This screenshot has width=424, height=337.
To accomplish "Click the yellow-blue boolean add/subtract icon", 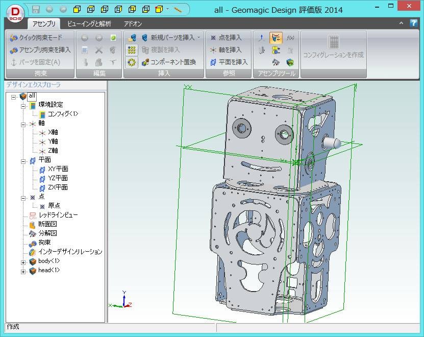I will 276,50.
